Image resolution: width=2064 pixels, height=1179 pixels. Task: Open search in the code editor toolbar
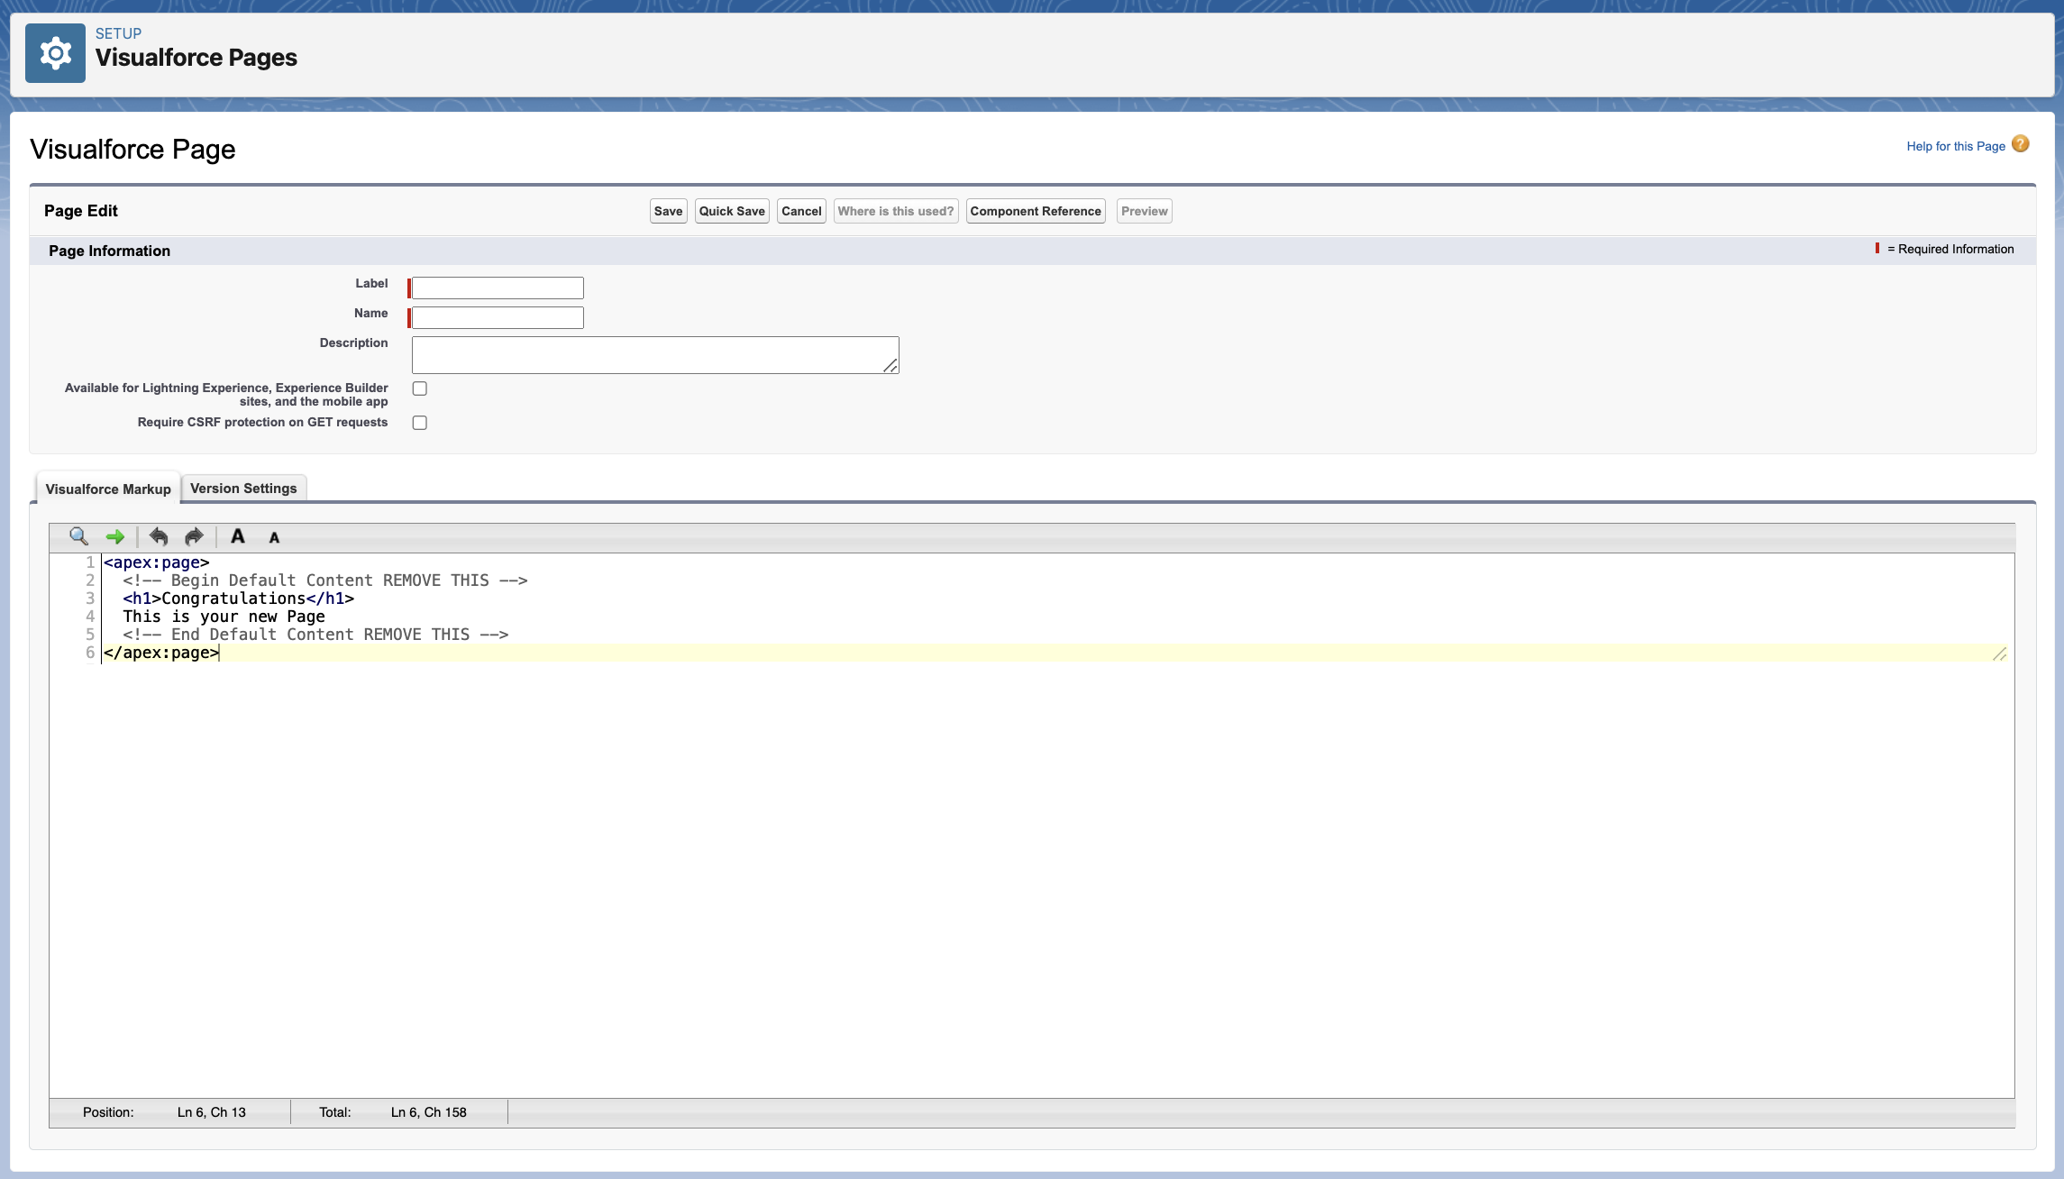point(78,537)
